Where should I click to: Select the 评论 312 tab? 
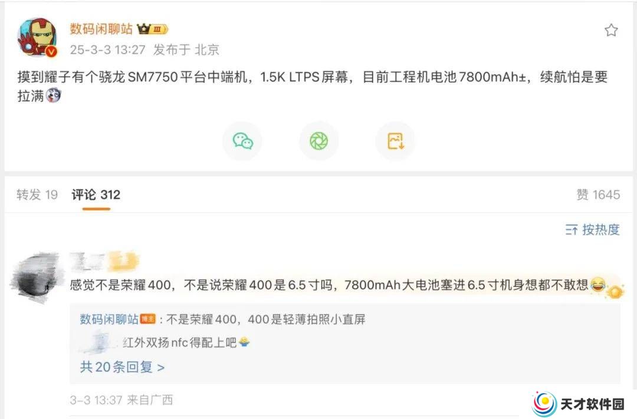(x=96, y=194)
